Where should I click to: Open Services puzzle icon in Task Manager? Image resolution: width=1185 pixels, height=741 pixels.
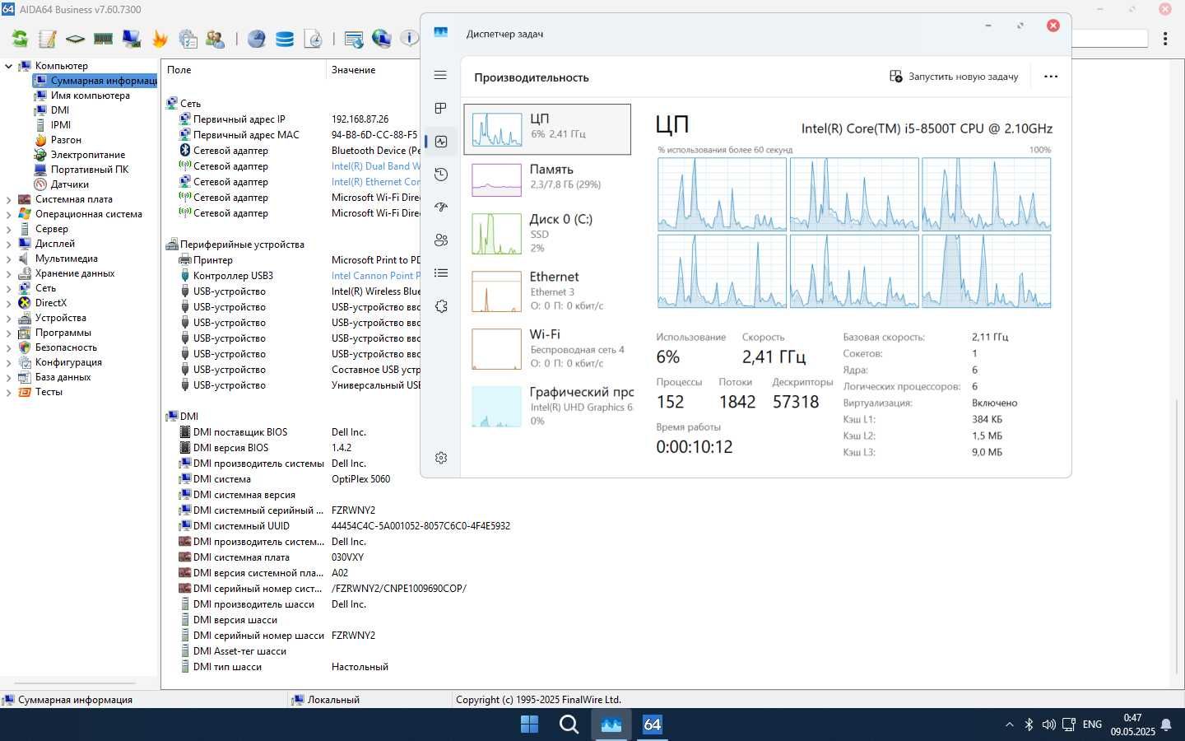(441, 306)
